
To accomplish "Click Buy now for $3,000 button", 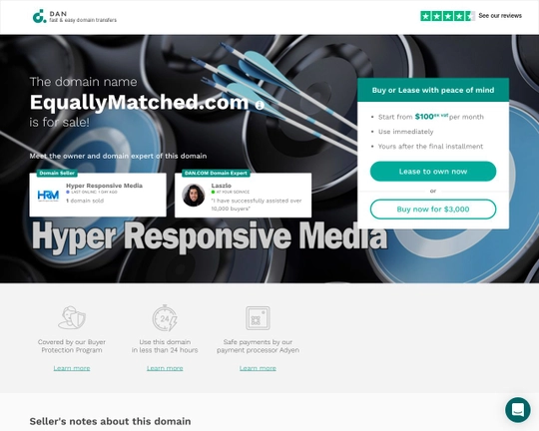I will [x=433, y=209].
